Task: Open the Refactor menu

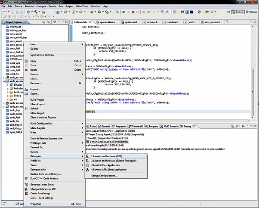Action: (29, 6)
